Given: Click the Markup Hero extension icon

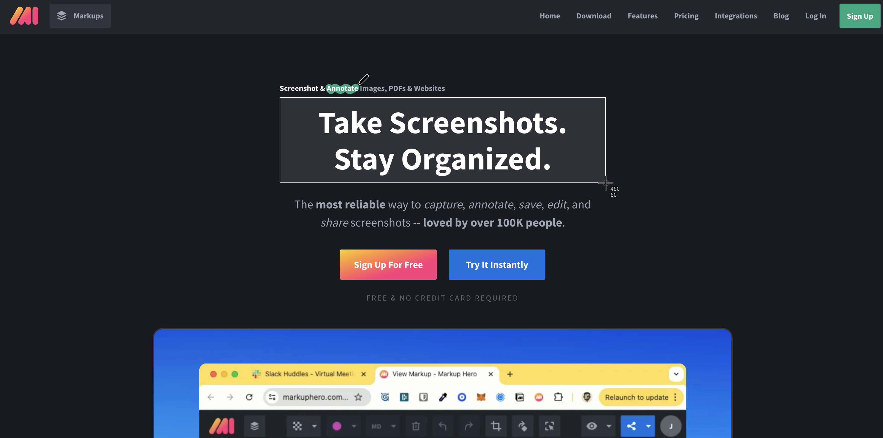Looking at the screenshot, I should 539,397.
